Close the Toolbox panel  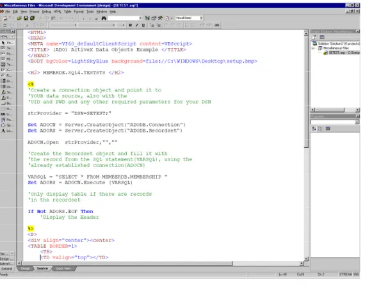tap(13, 31)
